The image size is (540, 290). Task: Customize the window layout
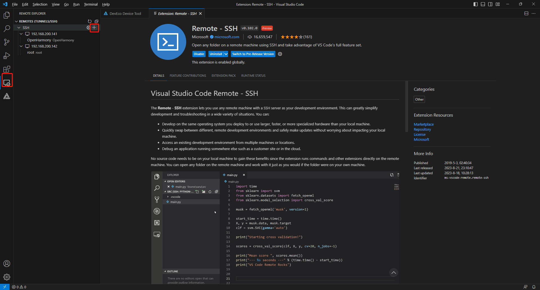coord(498,4)
